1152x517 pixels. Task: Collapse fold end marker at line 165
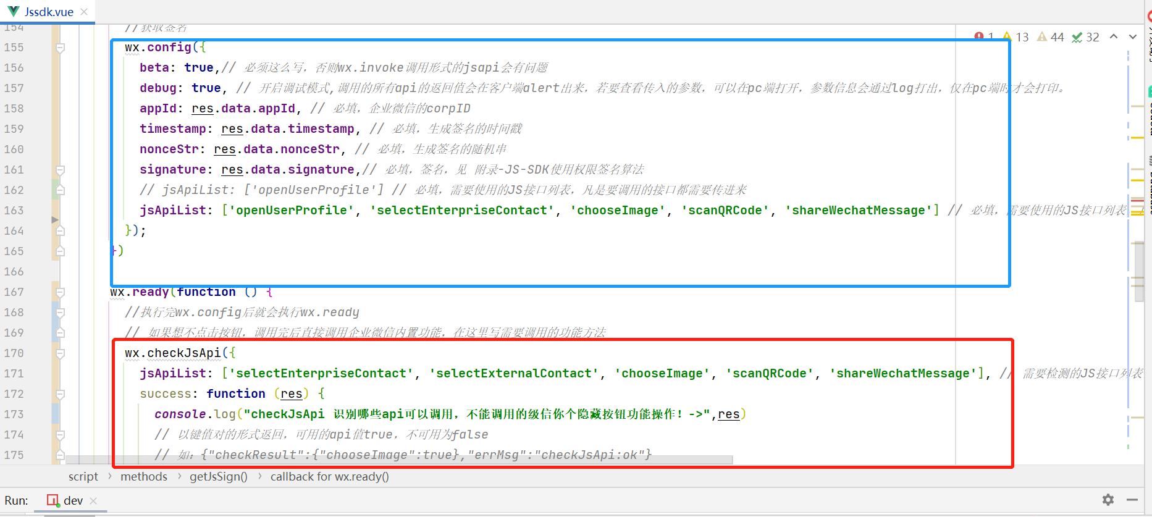60,251
